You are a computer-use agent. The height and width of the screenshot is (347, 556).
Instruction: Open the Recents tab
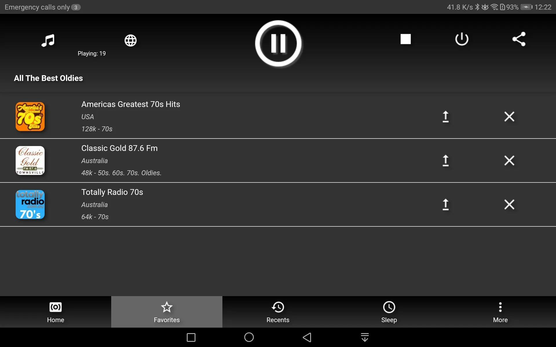(278, 312)
